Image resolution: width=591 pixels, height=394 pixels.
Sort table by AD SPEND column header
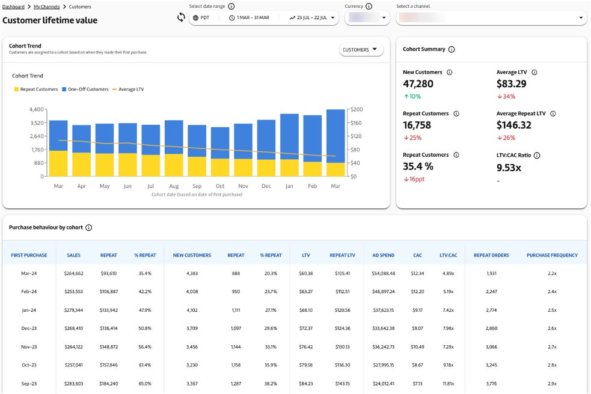[384, 255]
